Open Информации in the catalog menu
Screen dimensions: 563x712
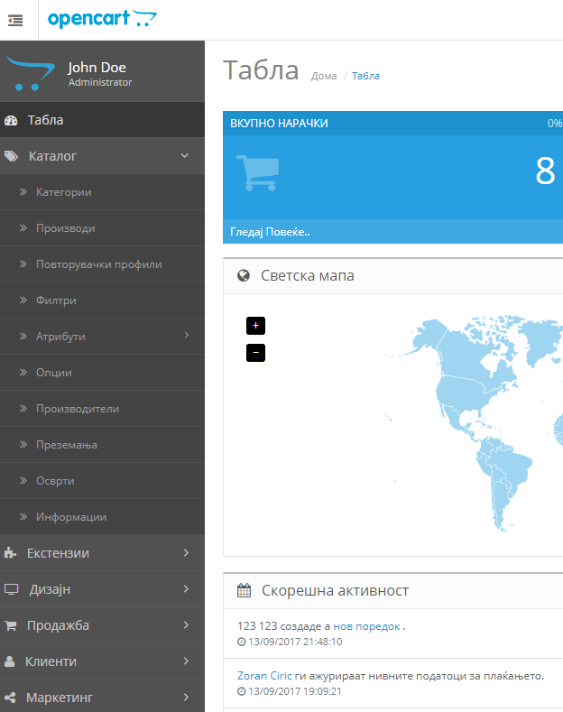102,517
